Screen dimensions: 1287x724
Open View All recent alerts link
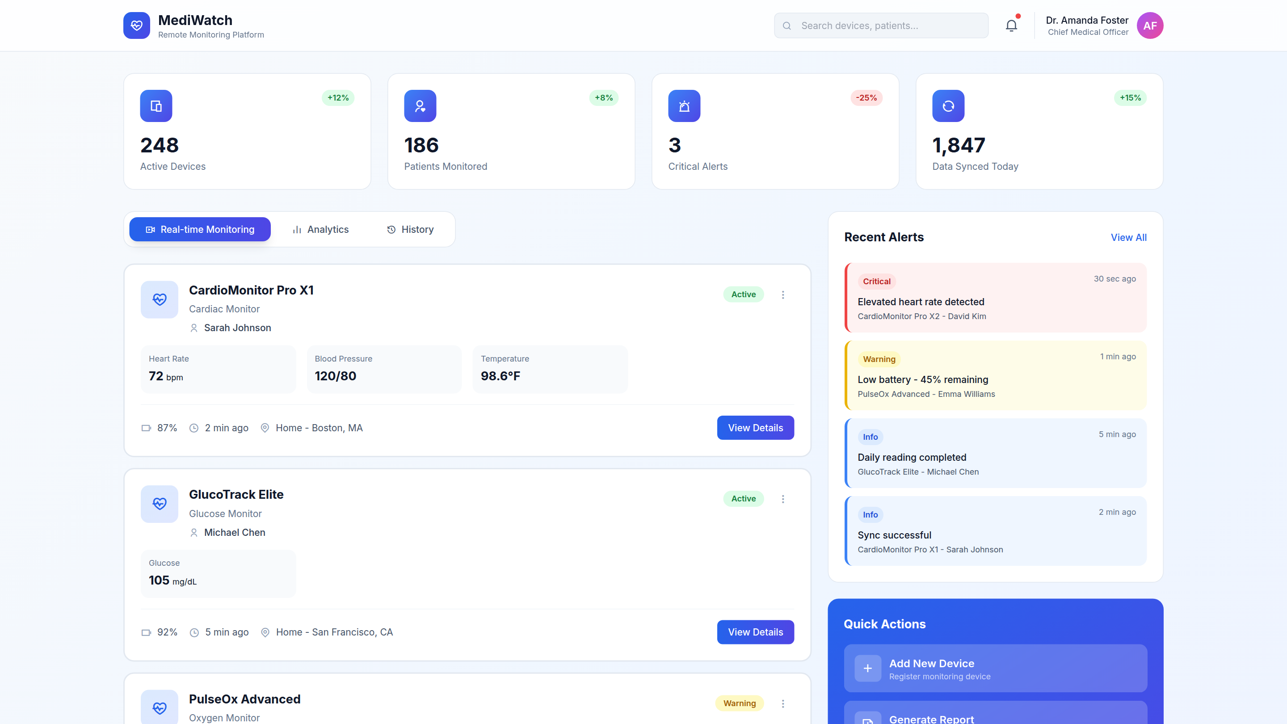click(1128, 237)
